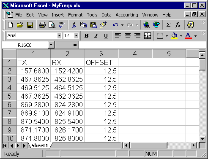Merge and center cells icon
Screen dimensions: 208x159
click(148, 36)
